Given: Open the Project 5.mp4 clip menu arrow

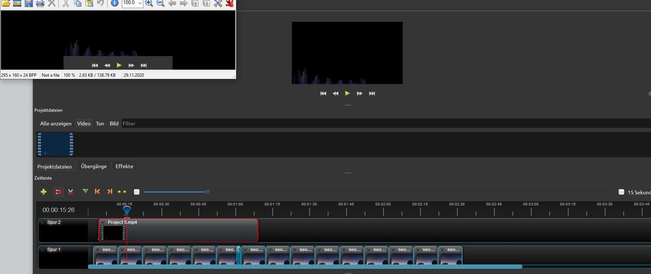Looking at the screenshot, I should (103, 222).
